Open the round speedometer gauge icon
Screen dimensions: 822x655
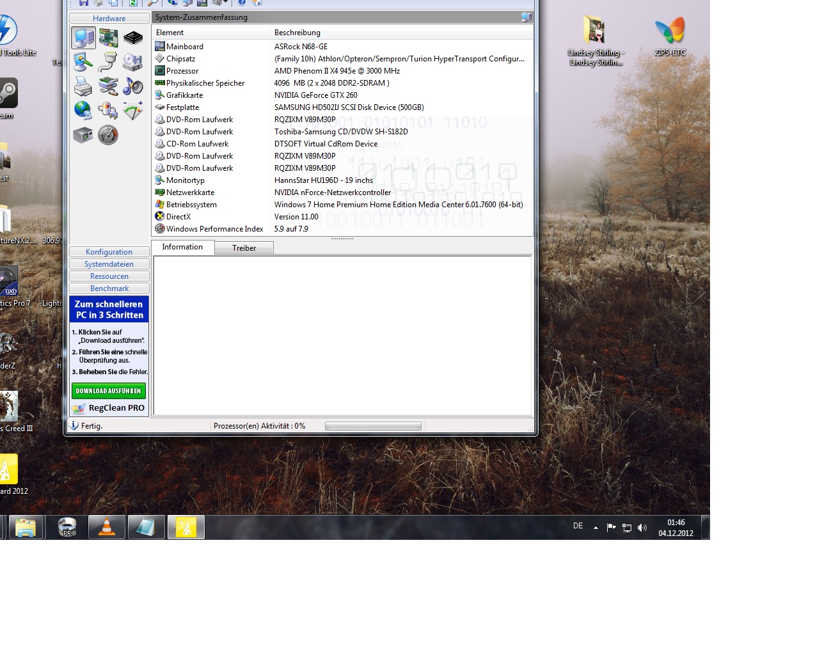108,135
